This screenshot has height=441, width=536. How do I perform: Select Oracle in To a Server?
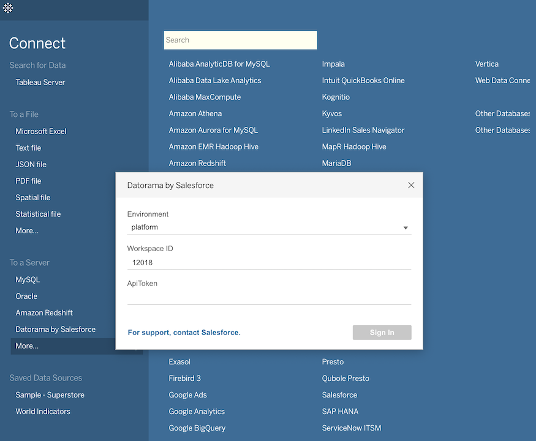(26, 296)
